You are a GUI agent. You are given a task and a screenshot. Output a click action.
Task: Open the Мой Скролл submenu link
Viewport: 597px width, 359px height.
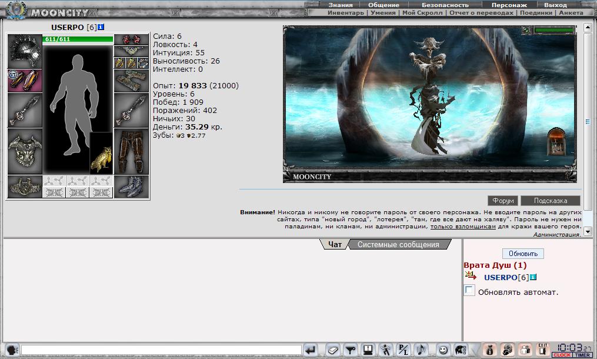(422, 12)
